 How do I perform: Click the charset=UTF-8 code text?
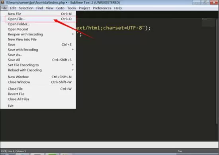point(123,28)
